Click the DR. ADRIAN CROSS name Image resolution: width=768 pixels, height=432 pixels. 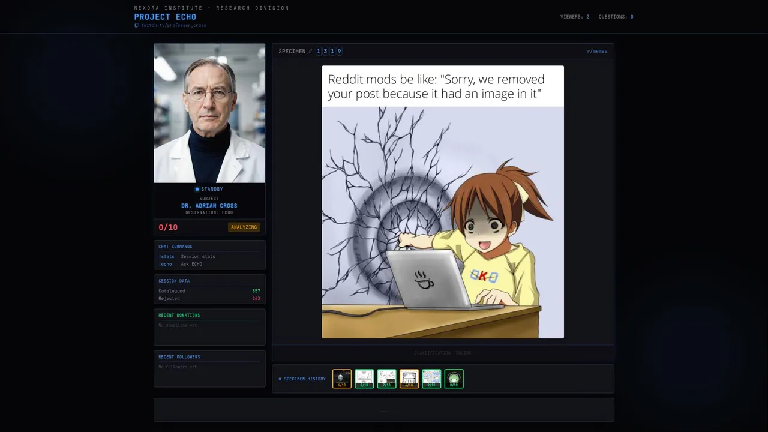[209, 206]
